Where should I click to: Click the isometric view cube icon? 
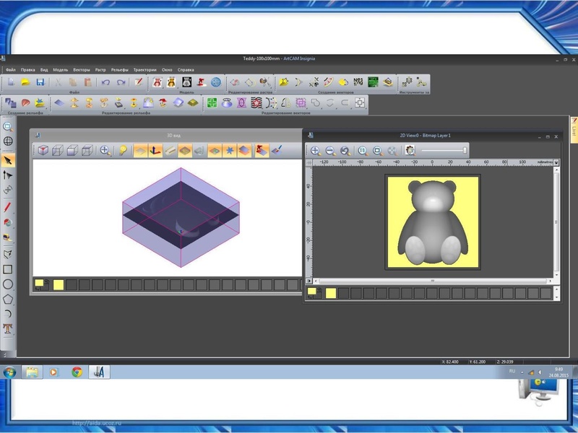[x=44, y=150]
